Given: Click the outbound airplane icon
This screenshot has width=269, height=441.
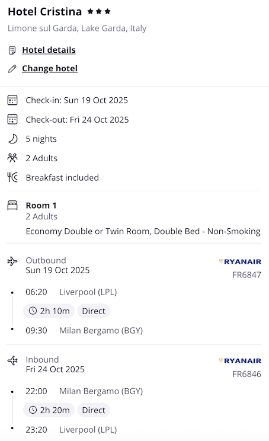Looking at the screenshot, I should pos(12,261).
